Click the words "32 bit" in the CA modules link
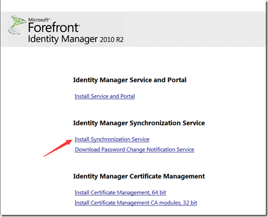Viewport: 268px width, 217px height. pos(190,202)
